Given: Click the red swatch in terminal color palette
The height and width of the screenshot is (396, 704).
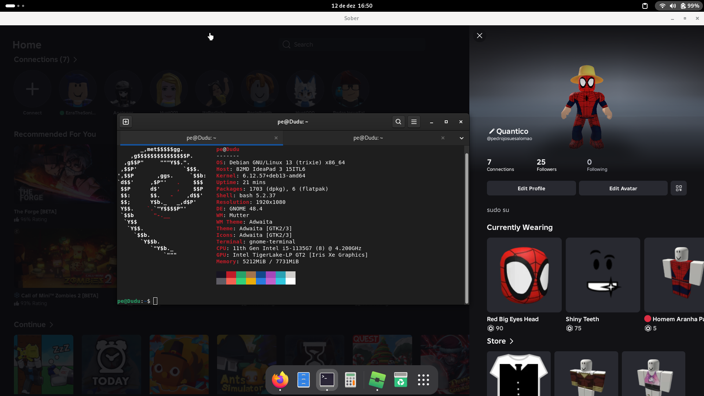Looking at the screenshot, I should pos(231,275).
